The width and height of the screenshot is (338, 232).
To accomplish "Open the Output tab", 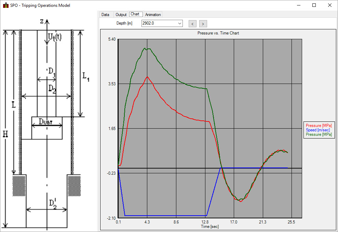I will click(x=121, y=15).
